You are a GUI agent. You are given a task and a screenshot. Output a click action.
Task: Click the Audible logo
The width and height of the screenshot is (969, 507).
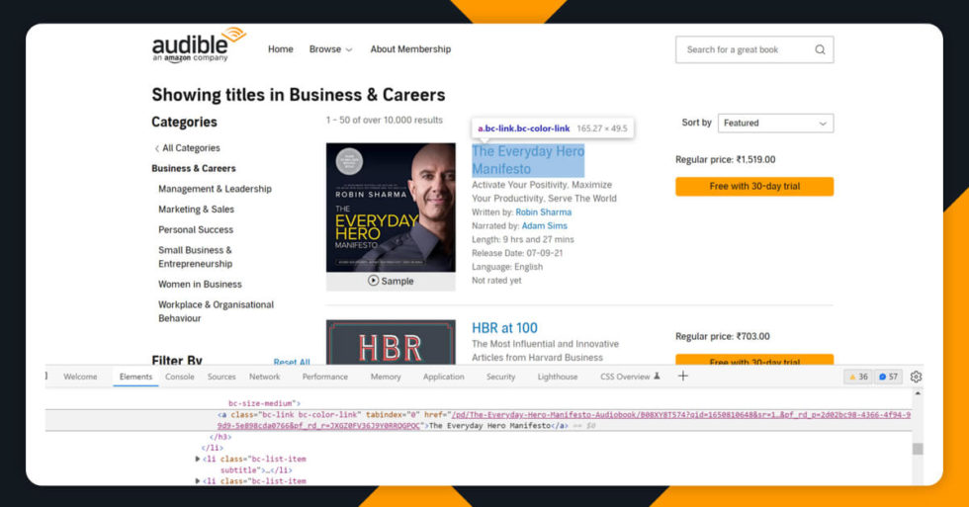(x=198, y=44)
